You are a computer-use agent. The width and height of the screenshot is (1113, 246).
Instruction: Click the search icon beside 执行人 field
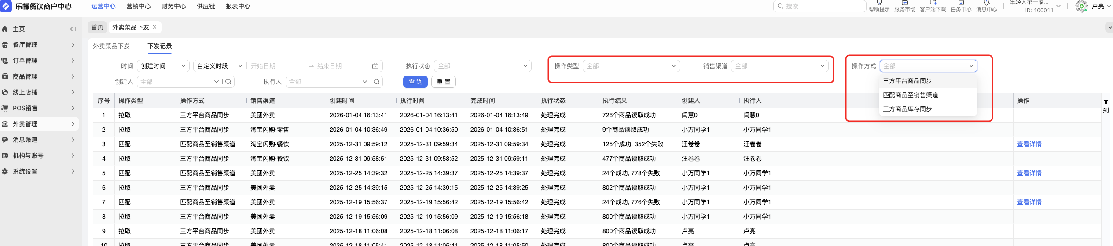(377, 82)
